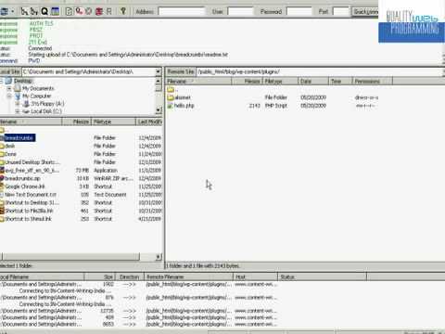Image resolution: width=445 pixels, height=334 pixels.
Task: Click the Refresh toolbar icon
Action: pyautogui.click(x=69, y=11)
